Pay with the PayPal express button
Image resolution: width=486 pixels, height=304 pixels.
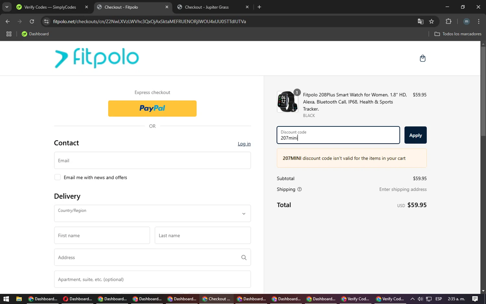point(152,108)
